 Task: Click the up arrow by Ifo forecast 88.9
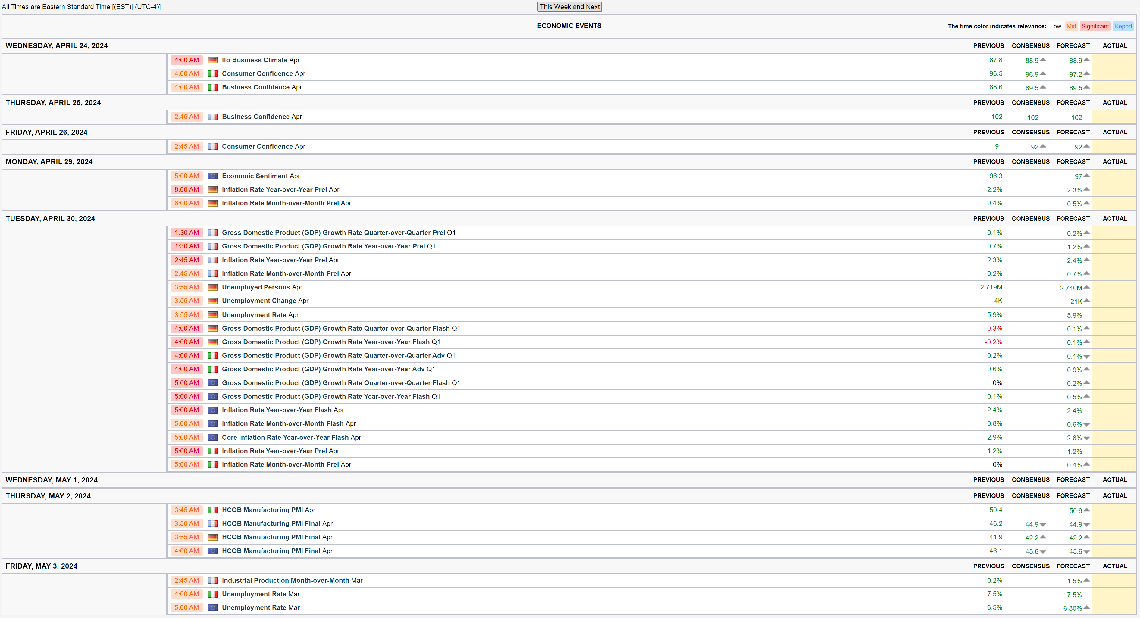[1086, 60]
